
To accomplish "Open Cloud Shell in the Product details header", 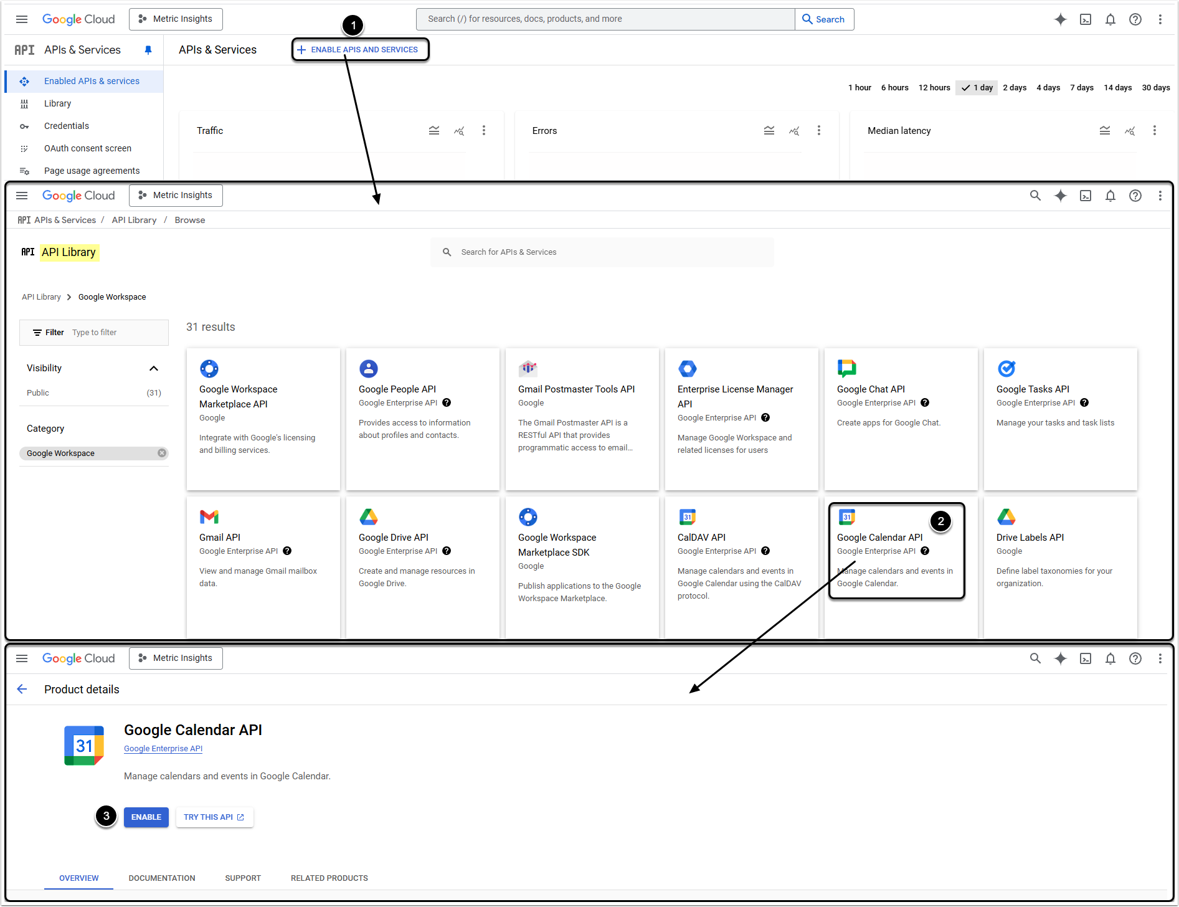I will [x=1086, y=658].
